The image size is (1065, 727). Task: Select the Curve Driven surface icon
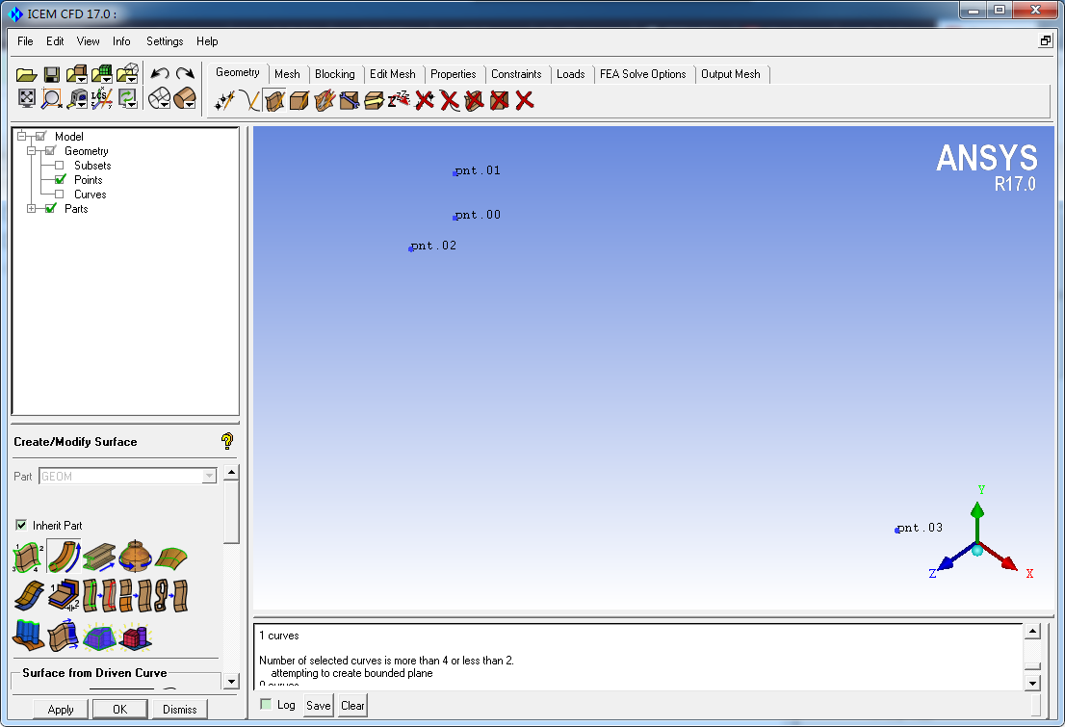click(x=64, y=558)
